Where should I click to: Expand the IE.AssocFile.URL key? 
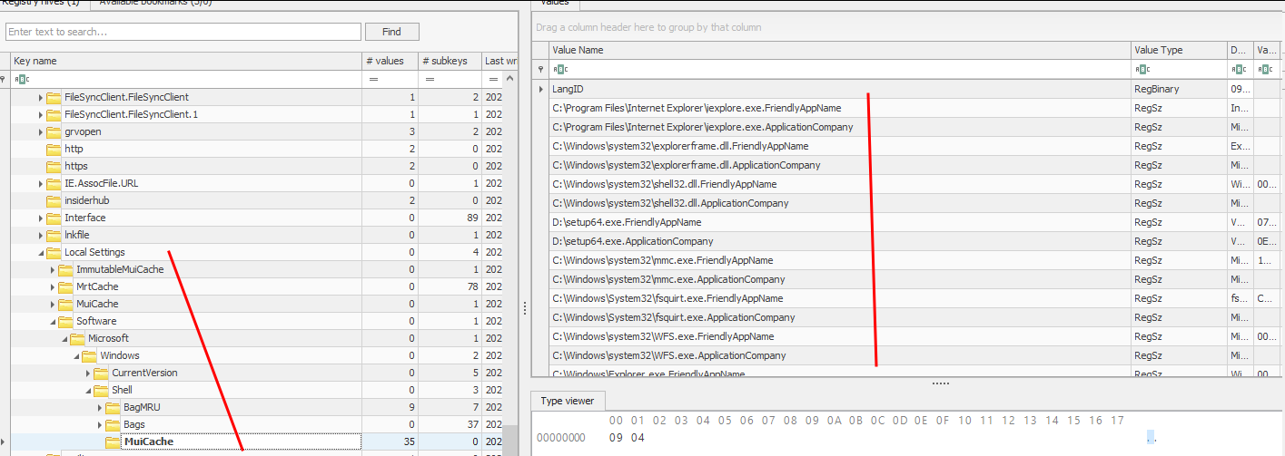[x=40, y=183]
